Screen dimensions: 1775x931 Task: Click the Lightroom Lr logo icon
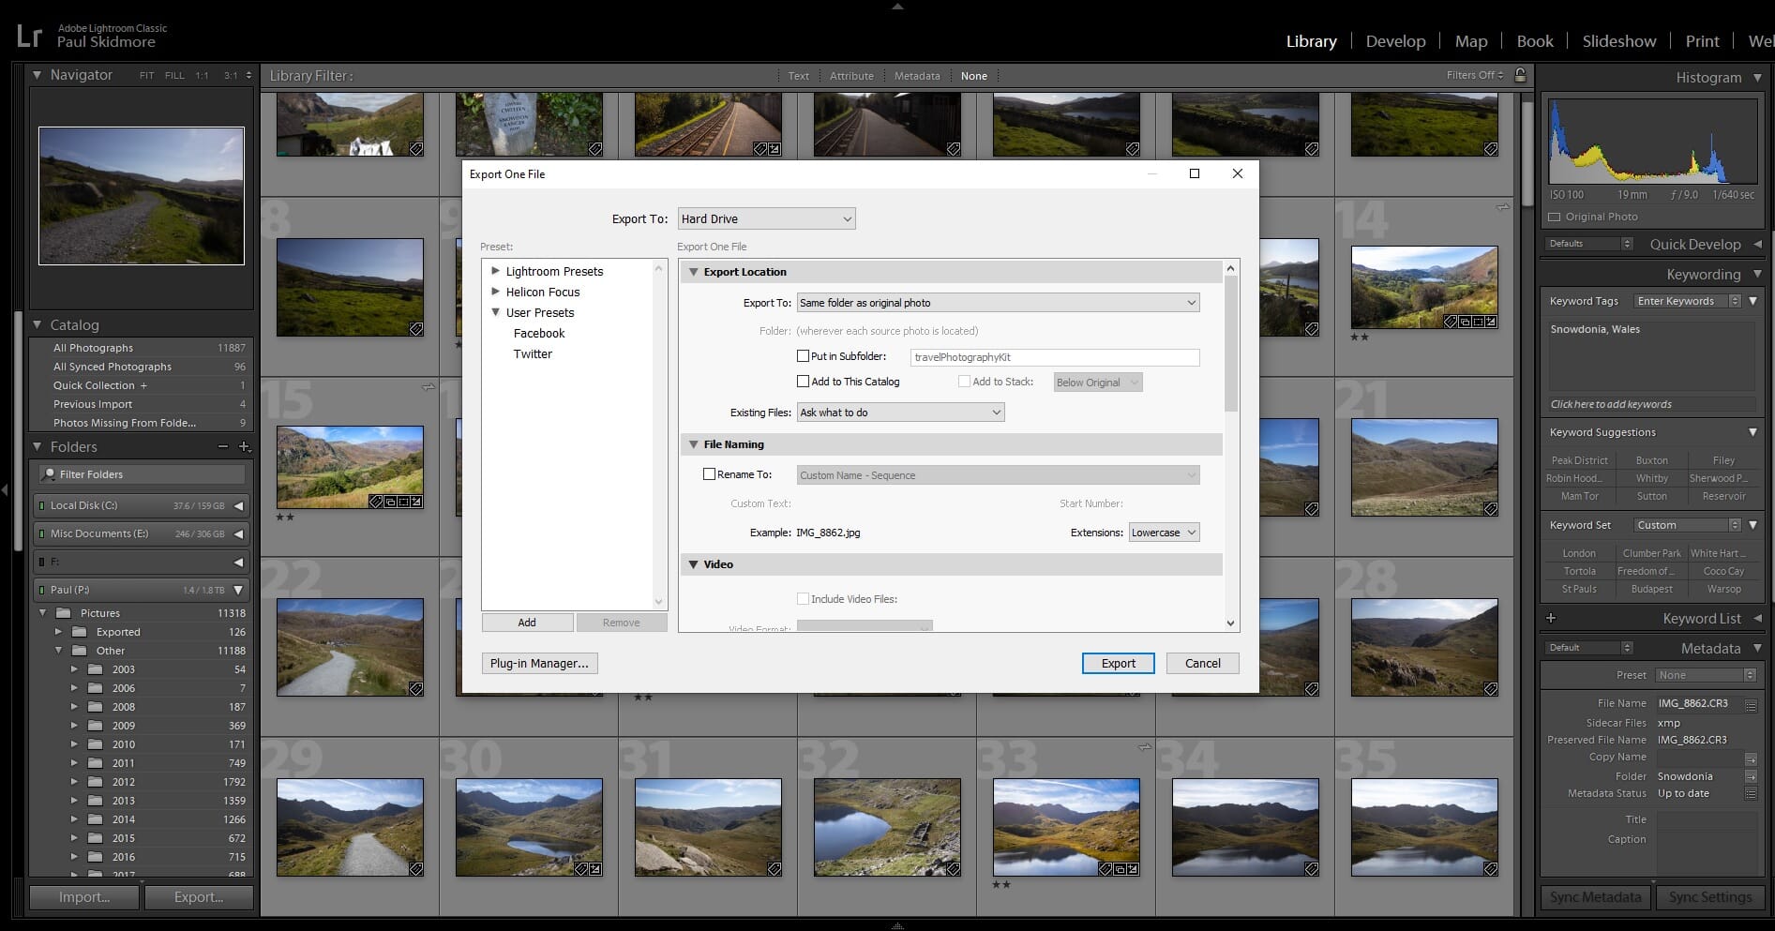[x=29, y=36]
